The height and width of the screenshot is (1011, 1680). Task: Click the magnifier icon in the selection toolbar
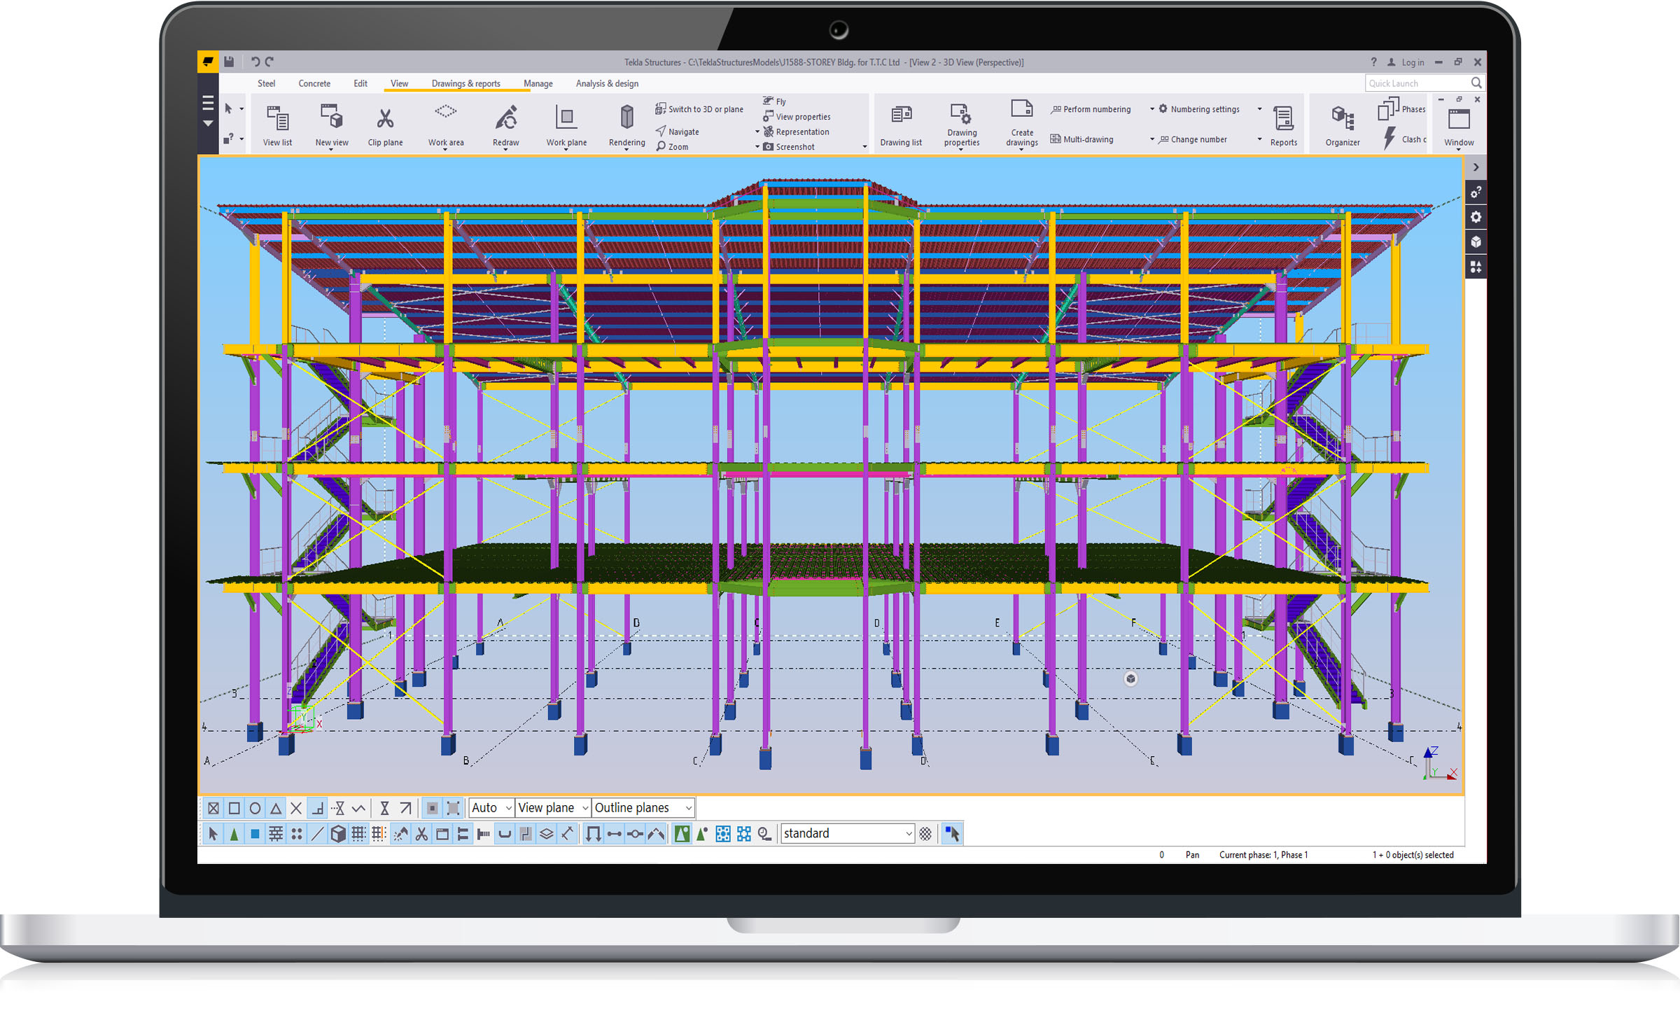764,833
